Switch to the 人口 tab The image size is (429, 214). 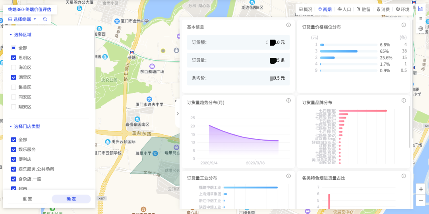(x=344, y=9)
